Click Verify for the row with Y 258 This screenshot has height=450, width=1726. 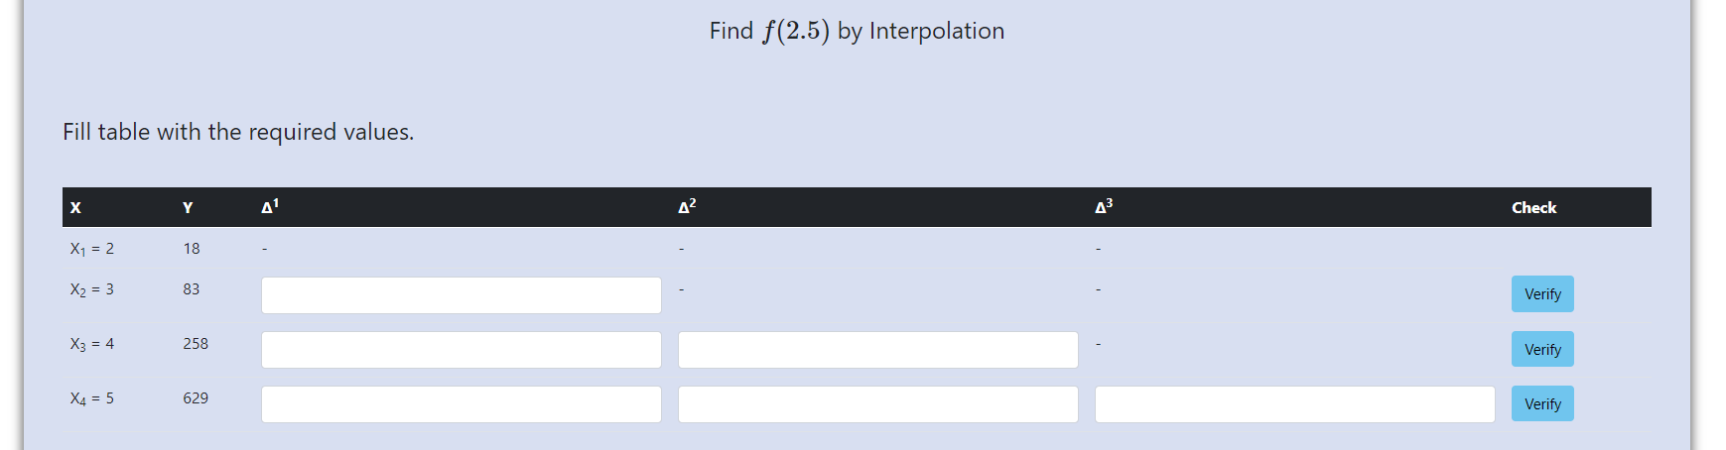[x=1542, y=350]
